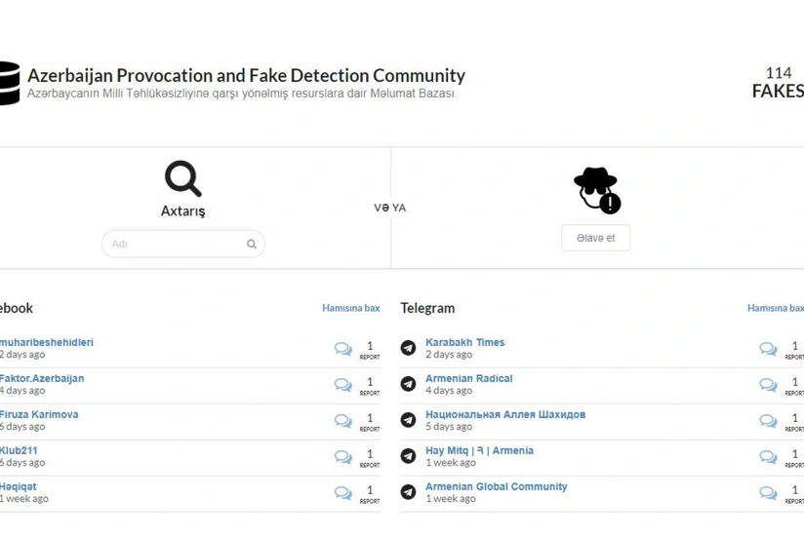This screenshot has height=536, width=804.
Task: Open comments icon for Faktor.Azerbaijan
Action: [343, 385]
